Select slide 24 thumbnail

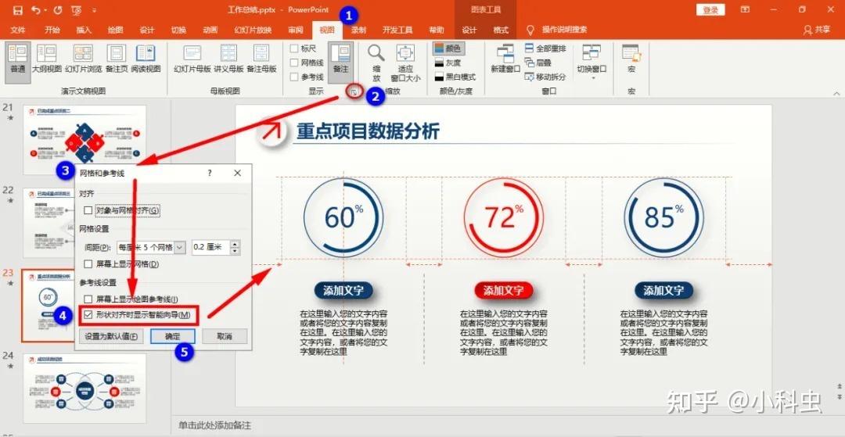84,388
